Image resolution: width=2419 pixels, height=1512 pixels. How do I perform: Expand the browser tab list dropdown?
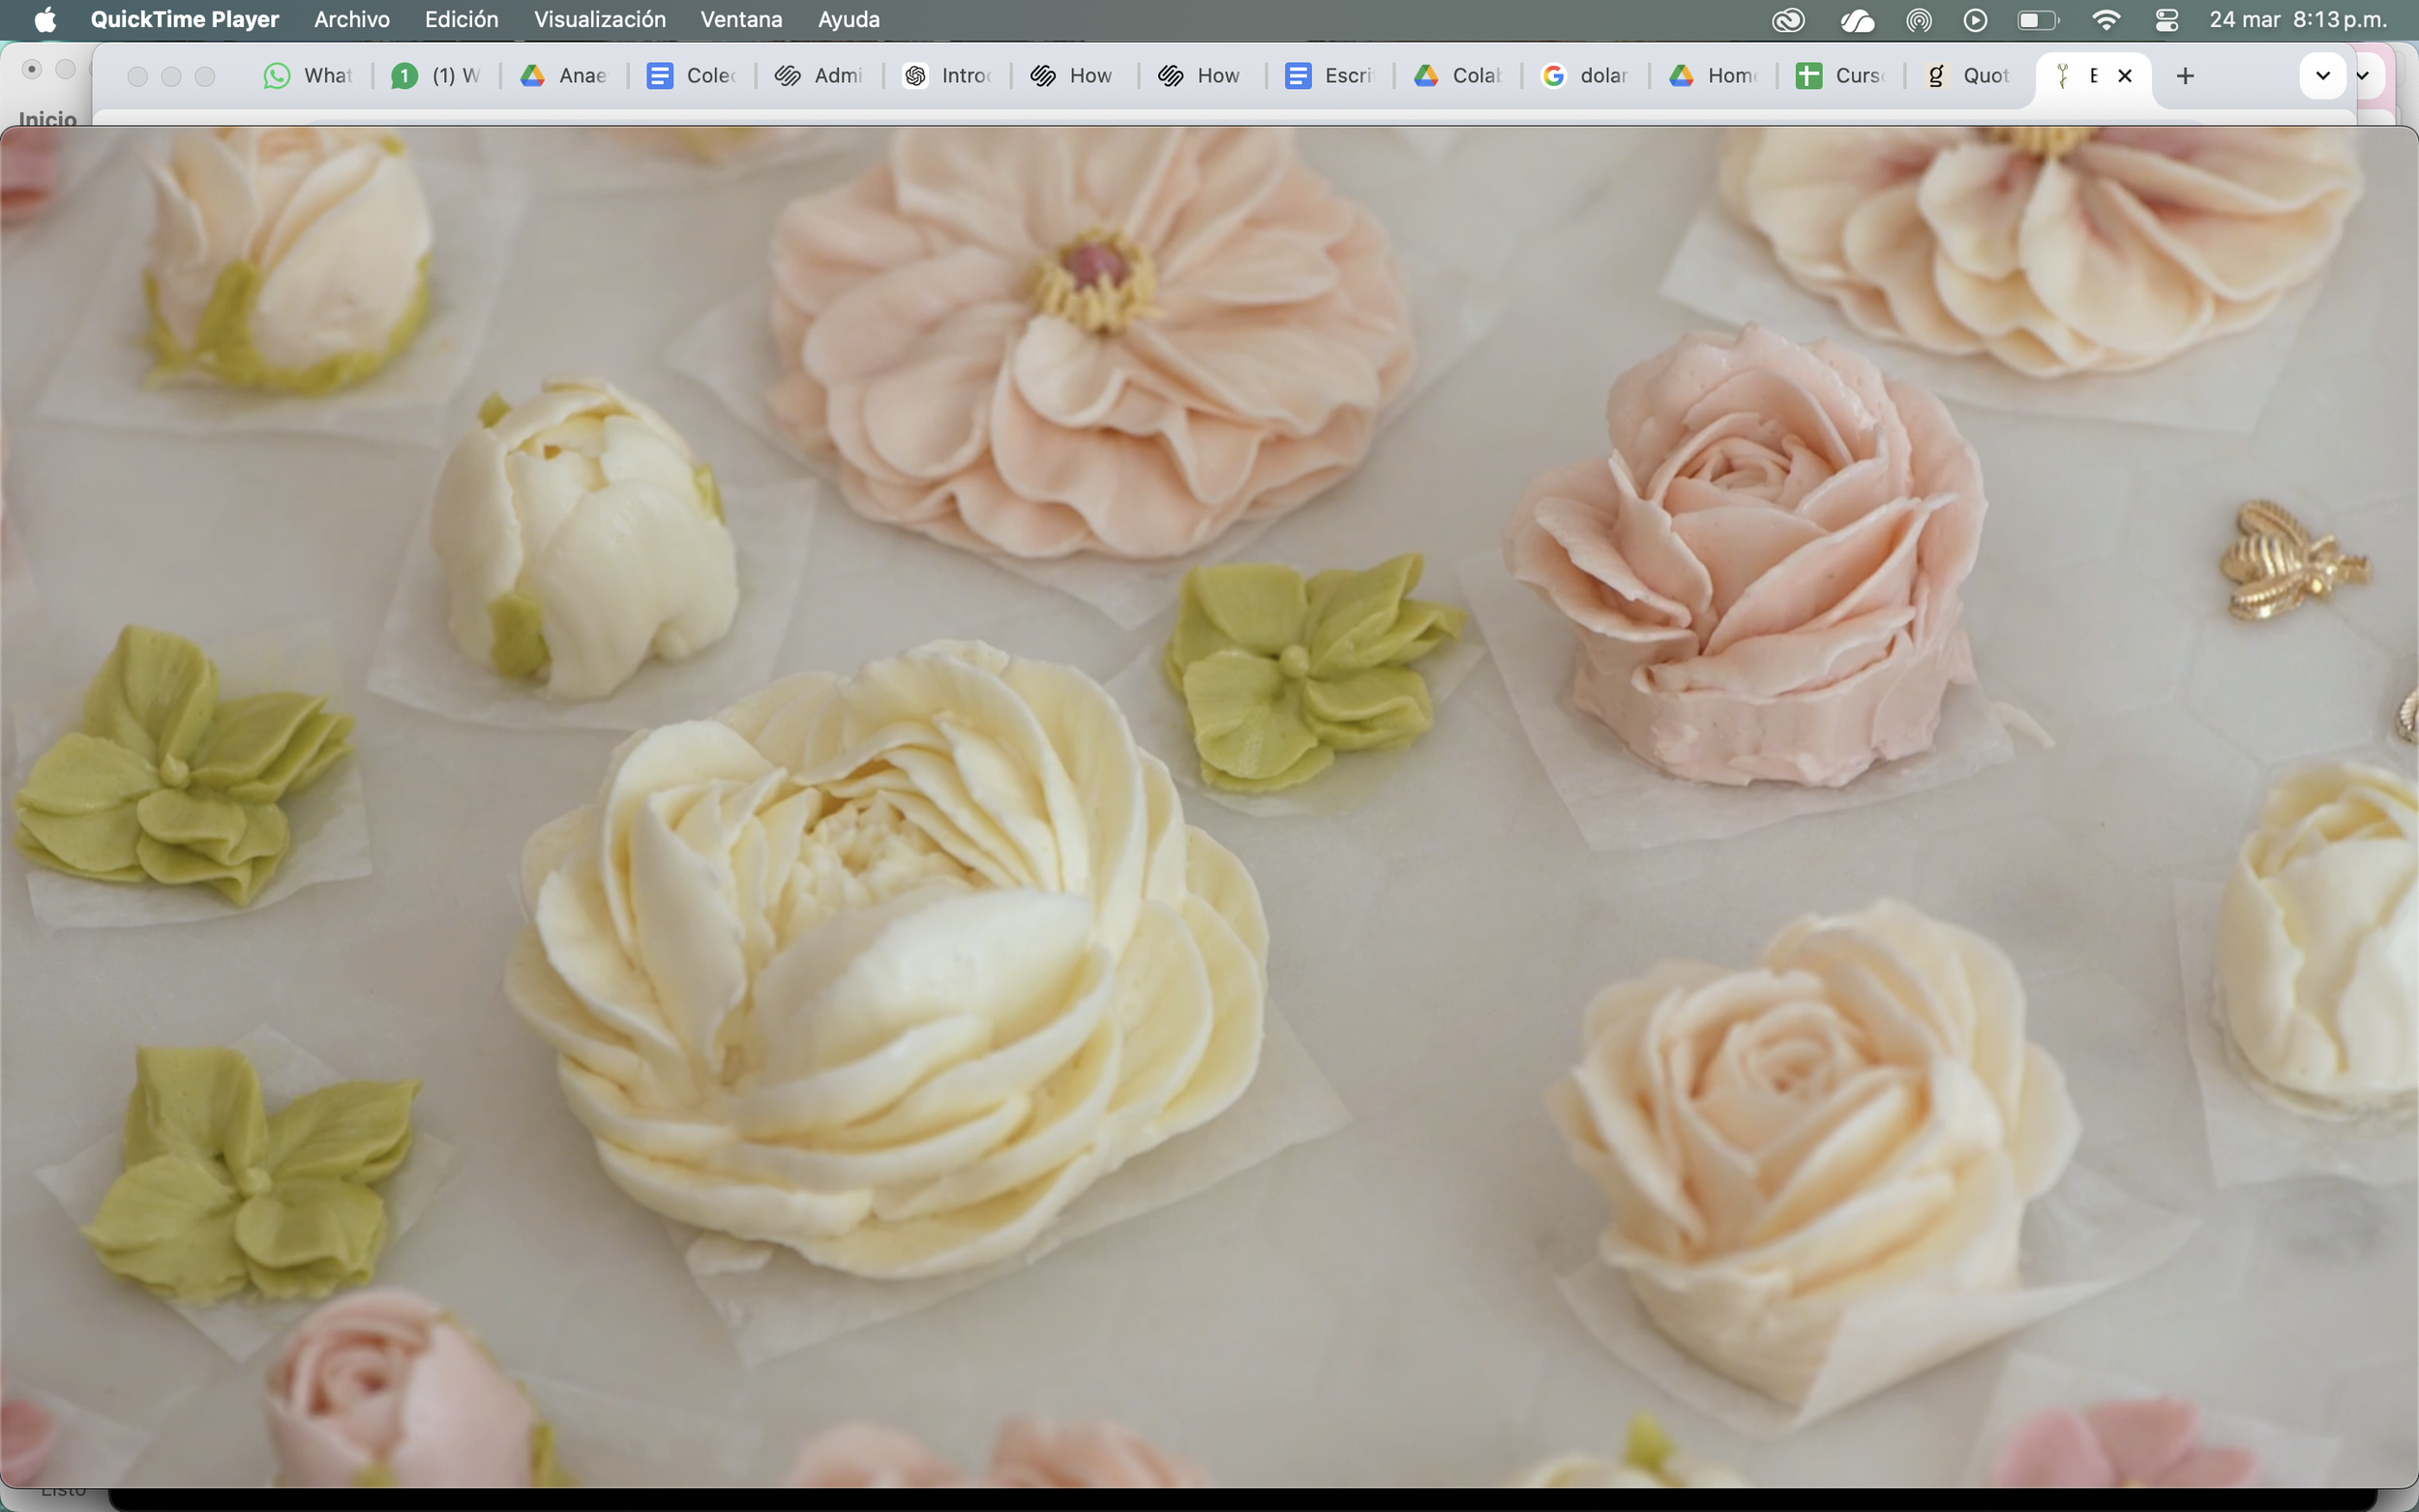click(2322, 76)
